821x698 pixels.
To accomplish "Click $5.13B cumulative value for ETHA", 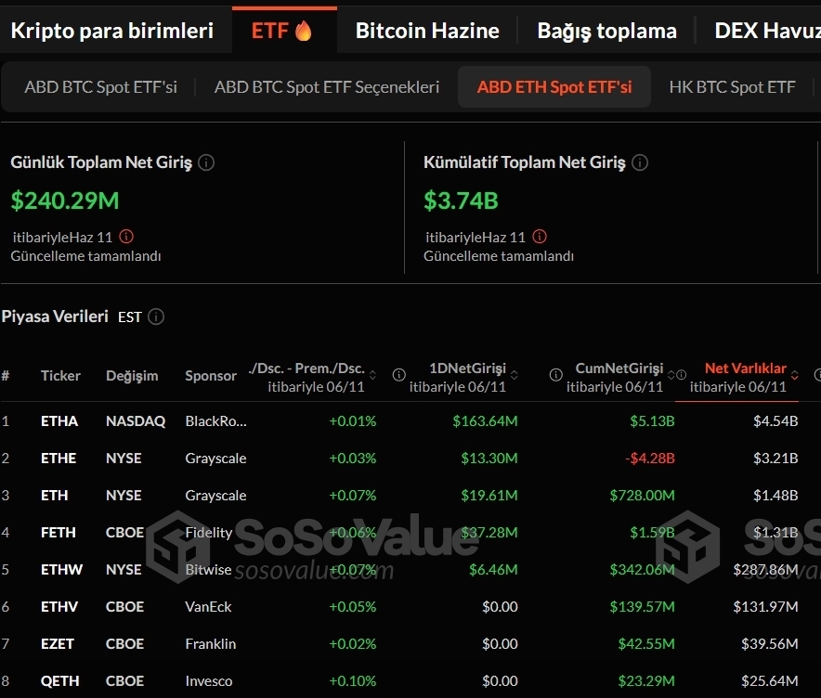I will 652,421.
